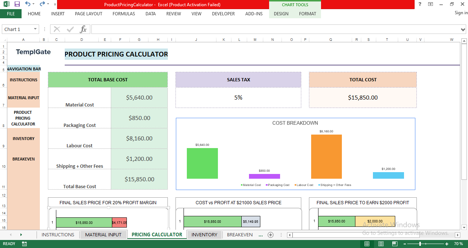Open the PAGE LAYOUT ribbon tab
The image size is (468, 248).
click(x=88, y=14)
